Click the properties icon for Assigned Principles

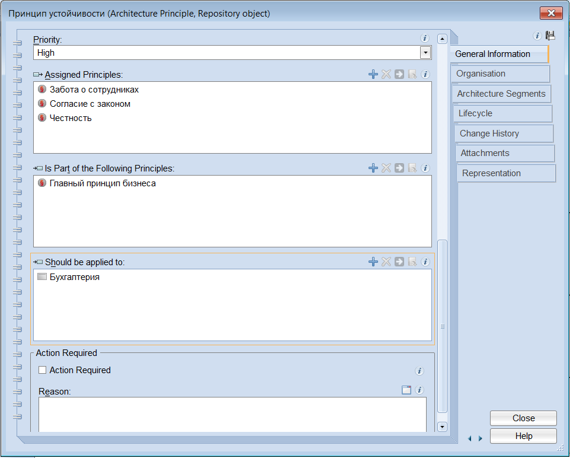pyautogui.click(x=412, y=74)
